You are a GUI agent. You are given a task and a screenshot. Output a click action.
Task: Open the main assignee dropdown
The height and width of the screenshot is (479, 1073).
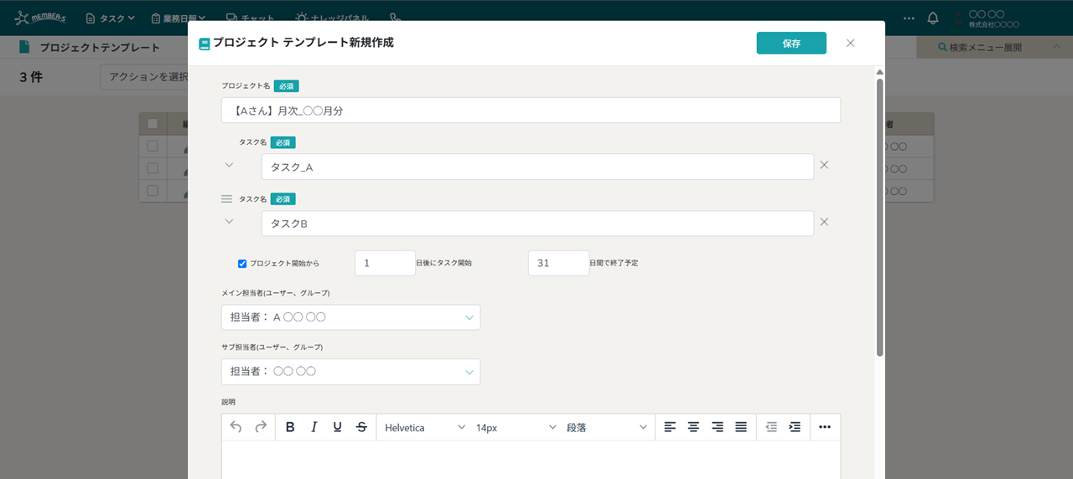[x=350, y=317]
